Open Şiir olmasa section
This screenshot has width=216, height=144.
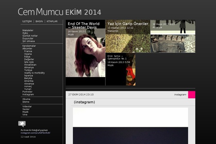(28, 41)
